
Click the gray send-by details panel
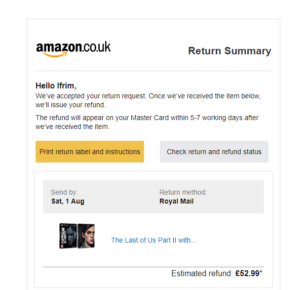coord(153,197)
